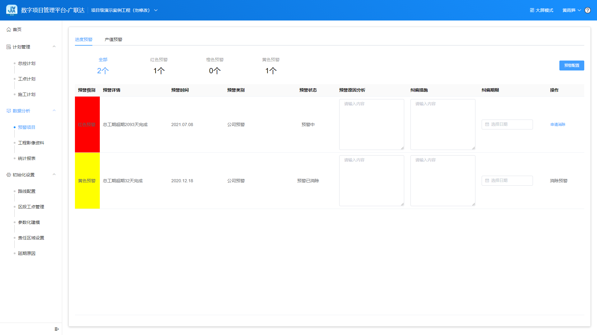Open 统计报表 in the sidebar

click(x=27, y=158)
